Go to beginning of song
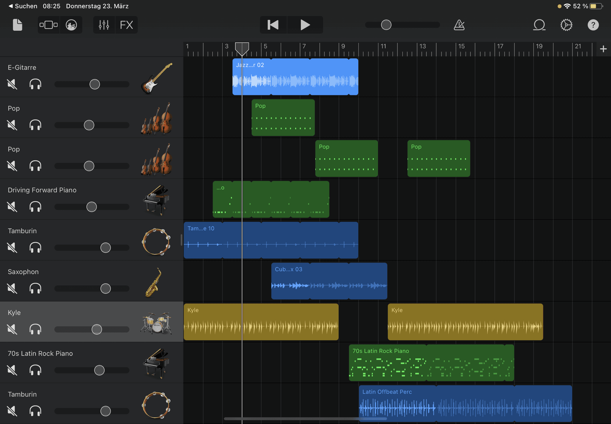Viewport: 611px width, 424px height. (273, 25)
